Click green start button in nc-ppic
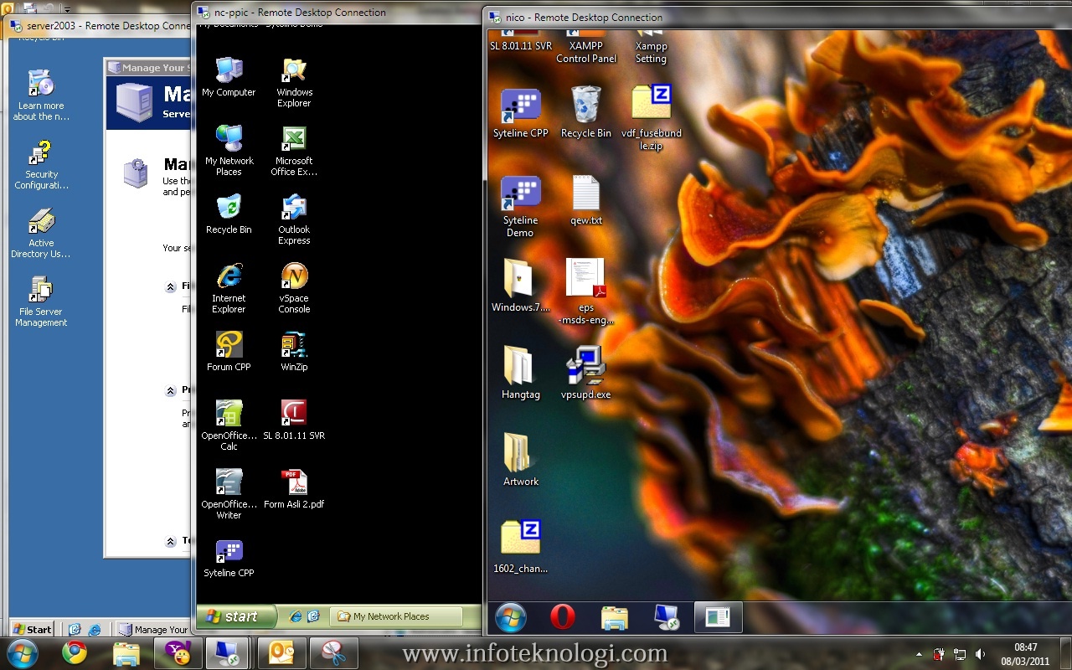Viewport: 1072px width, 670px height. pos(236,616)
